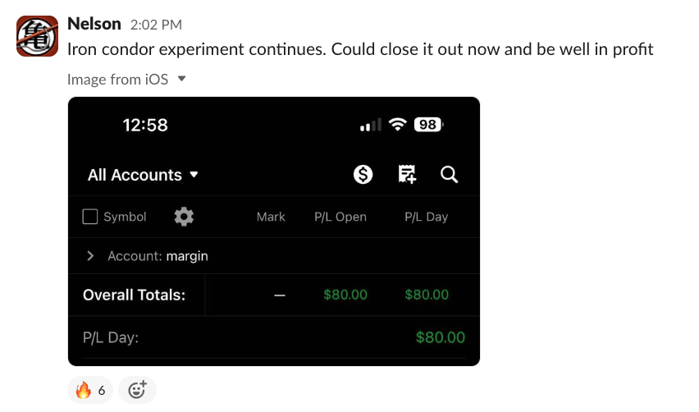Expand the Account: margin row
699x412 pixels.
90,256
